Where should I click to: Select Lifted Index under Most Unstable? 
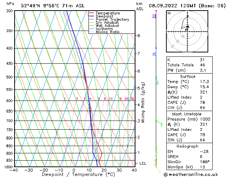(179, 130)
